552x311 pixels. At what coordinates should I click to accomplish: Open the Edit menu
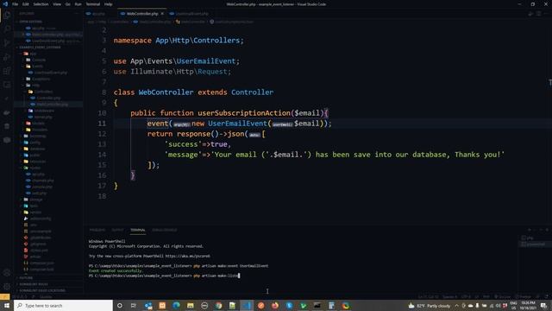(x=26, y=4)
